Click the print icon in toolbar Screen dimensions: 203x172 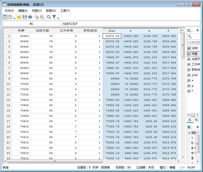pos(30,17)
